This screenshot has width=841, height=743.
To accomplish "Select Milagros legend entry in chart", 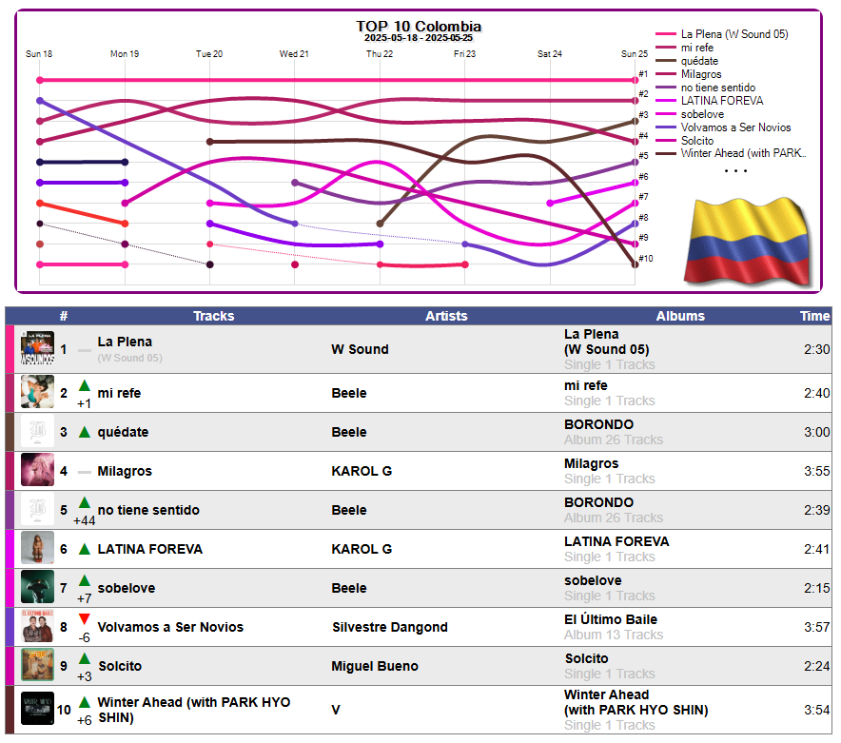I will tap(689, 74).
